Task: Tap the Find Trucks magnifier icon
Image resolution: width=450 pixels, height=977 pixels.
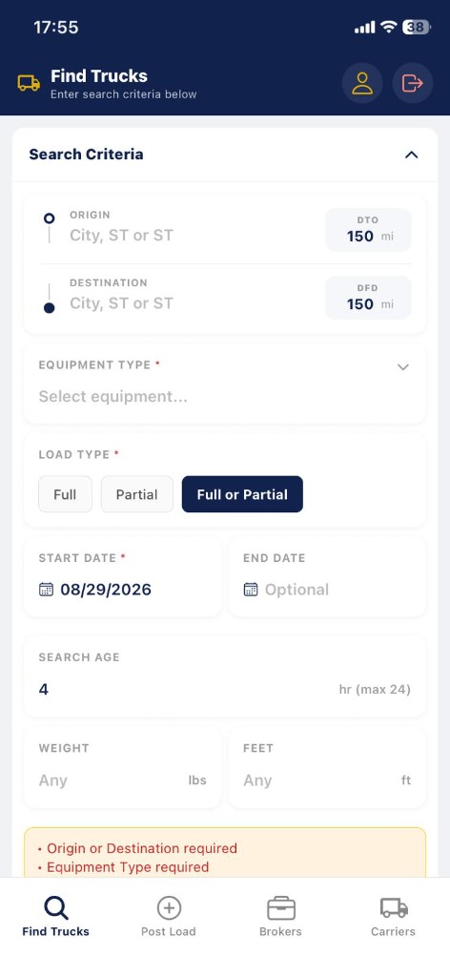Action: click(x=56, y=908)
